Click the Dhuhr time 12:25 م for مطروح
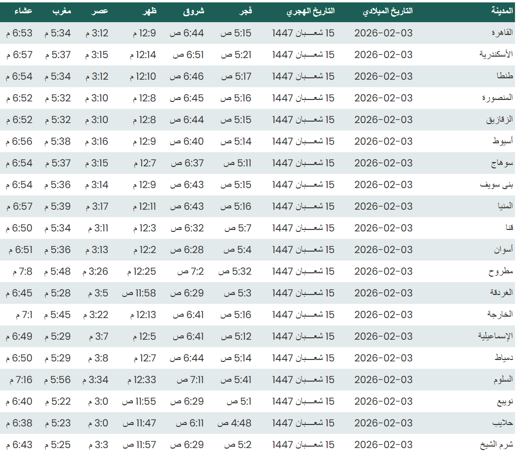Image resolution: width=516 pixels, height=455 pixels. point(142,271)
